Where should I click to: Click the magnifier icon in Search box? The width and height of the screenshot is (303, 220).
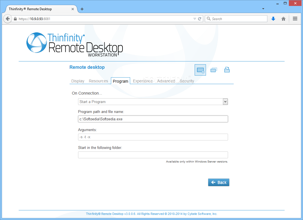point(209,19)
